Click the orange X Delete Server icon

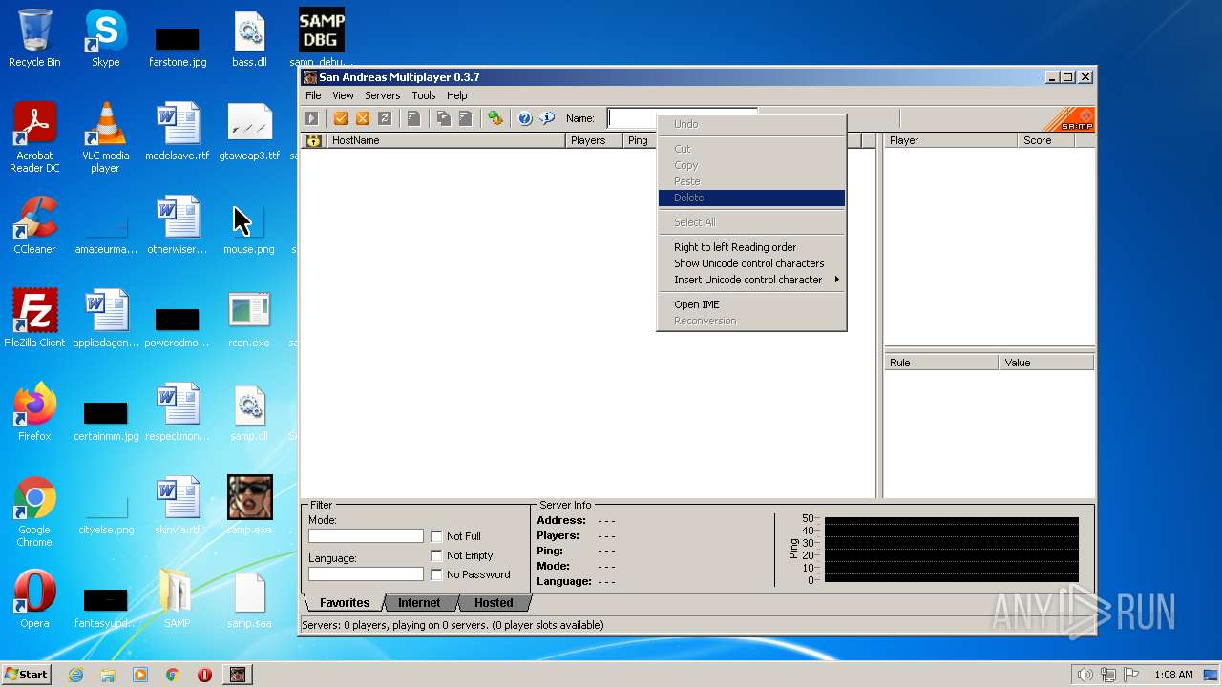363,118
